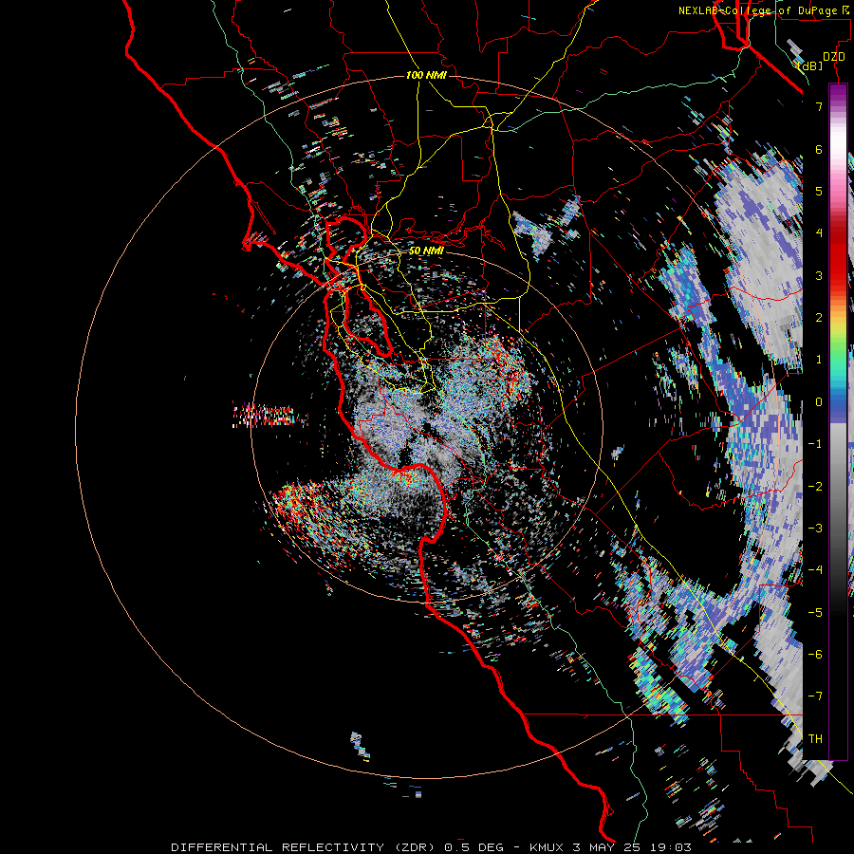
Task: Click the "5" value on the color scale
Action: tap(819, 191)
